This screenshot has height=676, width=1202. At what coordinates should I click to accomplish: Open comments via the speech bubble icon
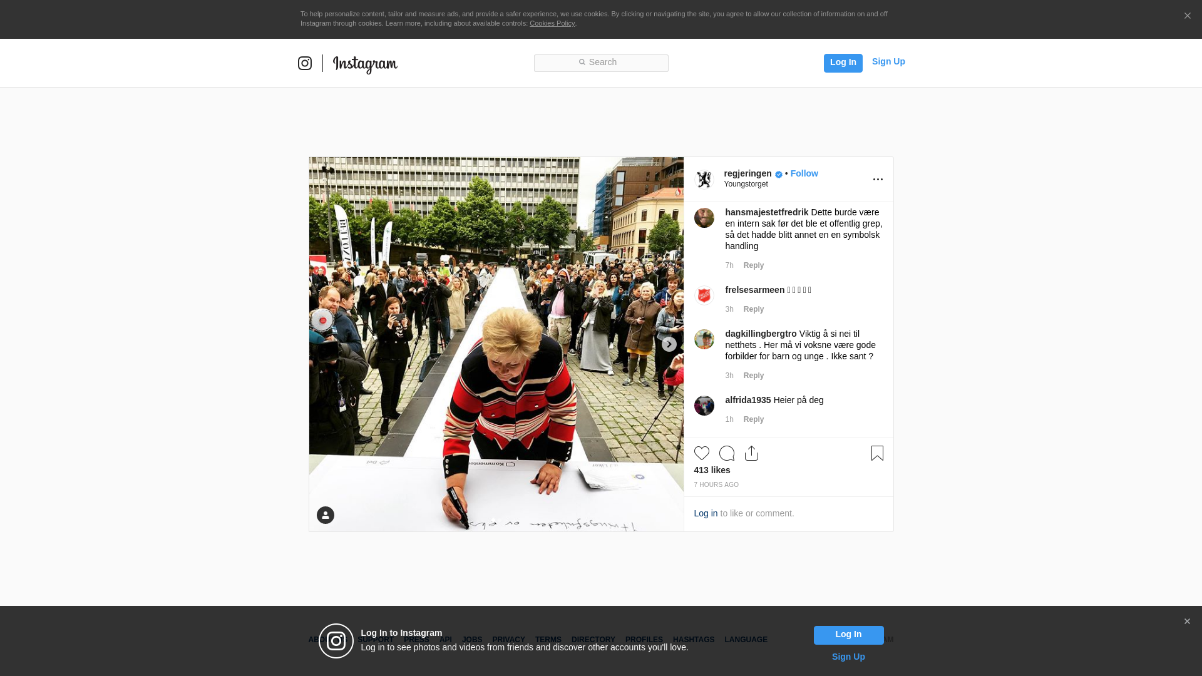[x=726, y=453]
